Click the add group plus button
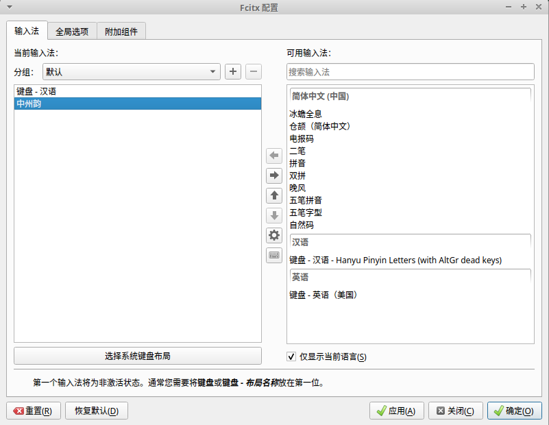 pyautogui.click(x=233, y=72)
